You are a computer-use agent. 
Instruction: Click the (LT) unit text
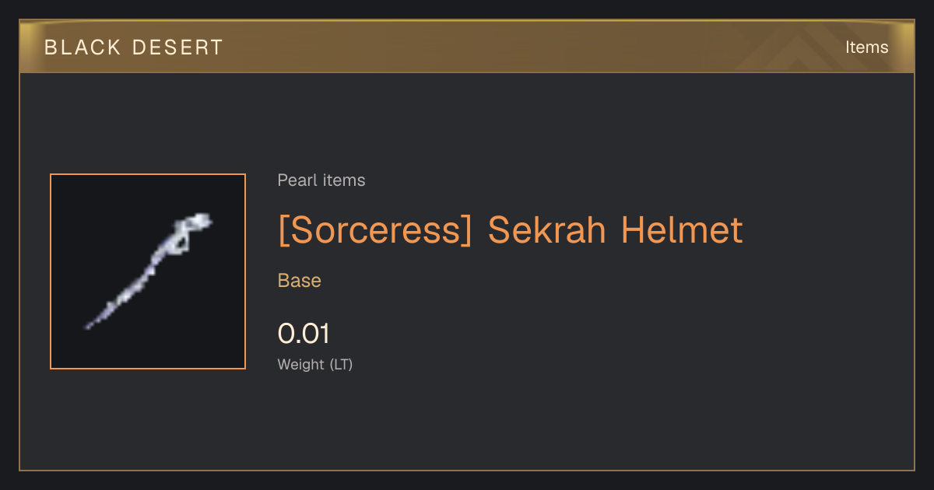[342, 364]
